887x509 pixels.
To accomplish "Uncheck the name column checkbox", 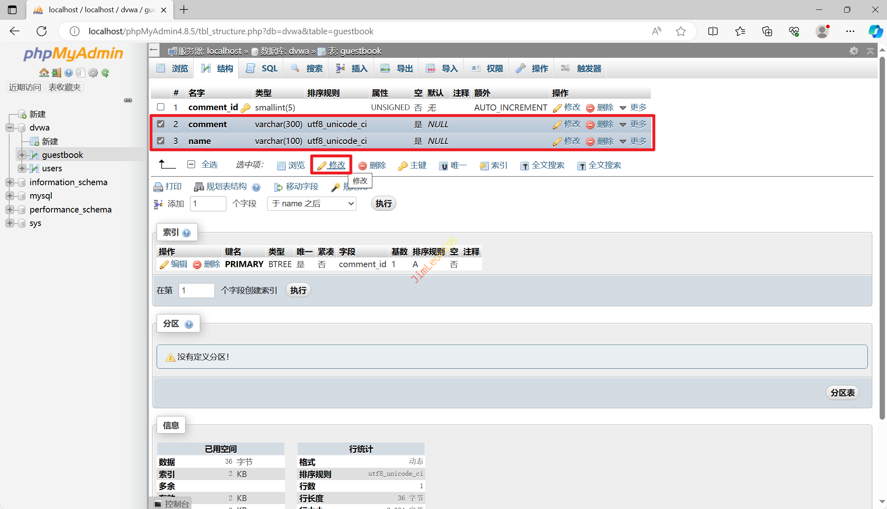I will click(161, 141).
